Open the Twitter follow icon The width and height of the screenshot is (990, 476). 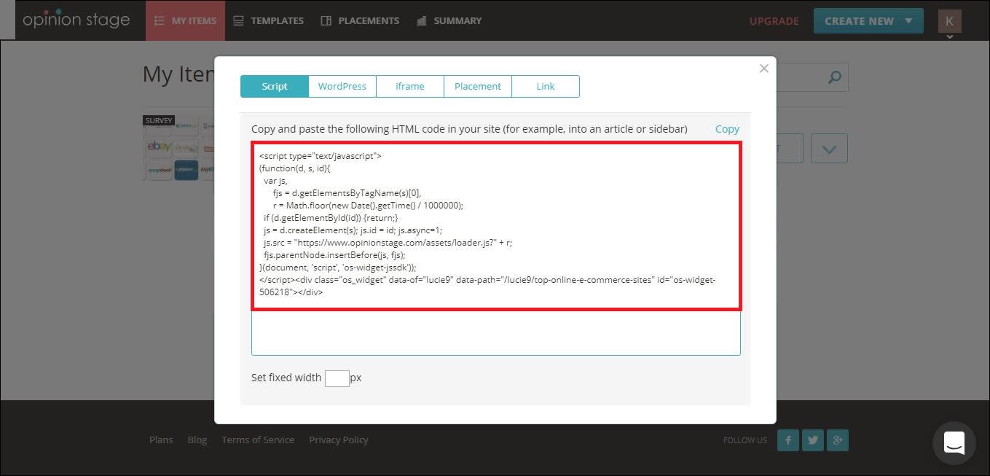812,440
